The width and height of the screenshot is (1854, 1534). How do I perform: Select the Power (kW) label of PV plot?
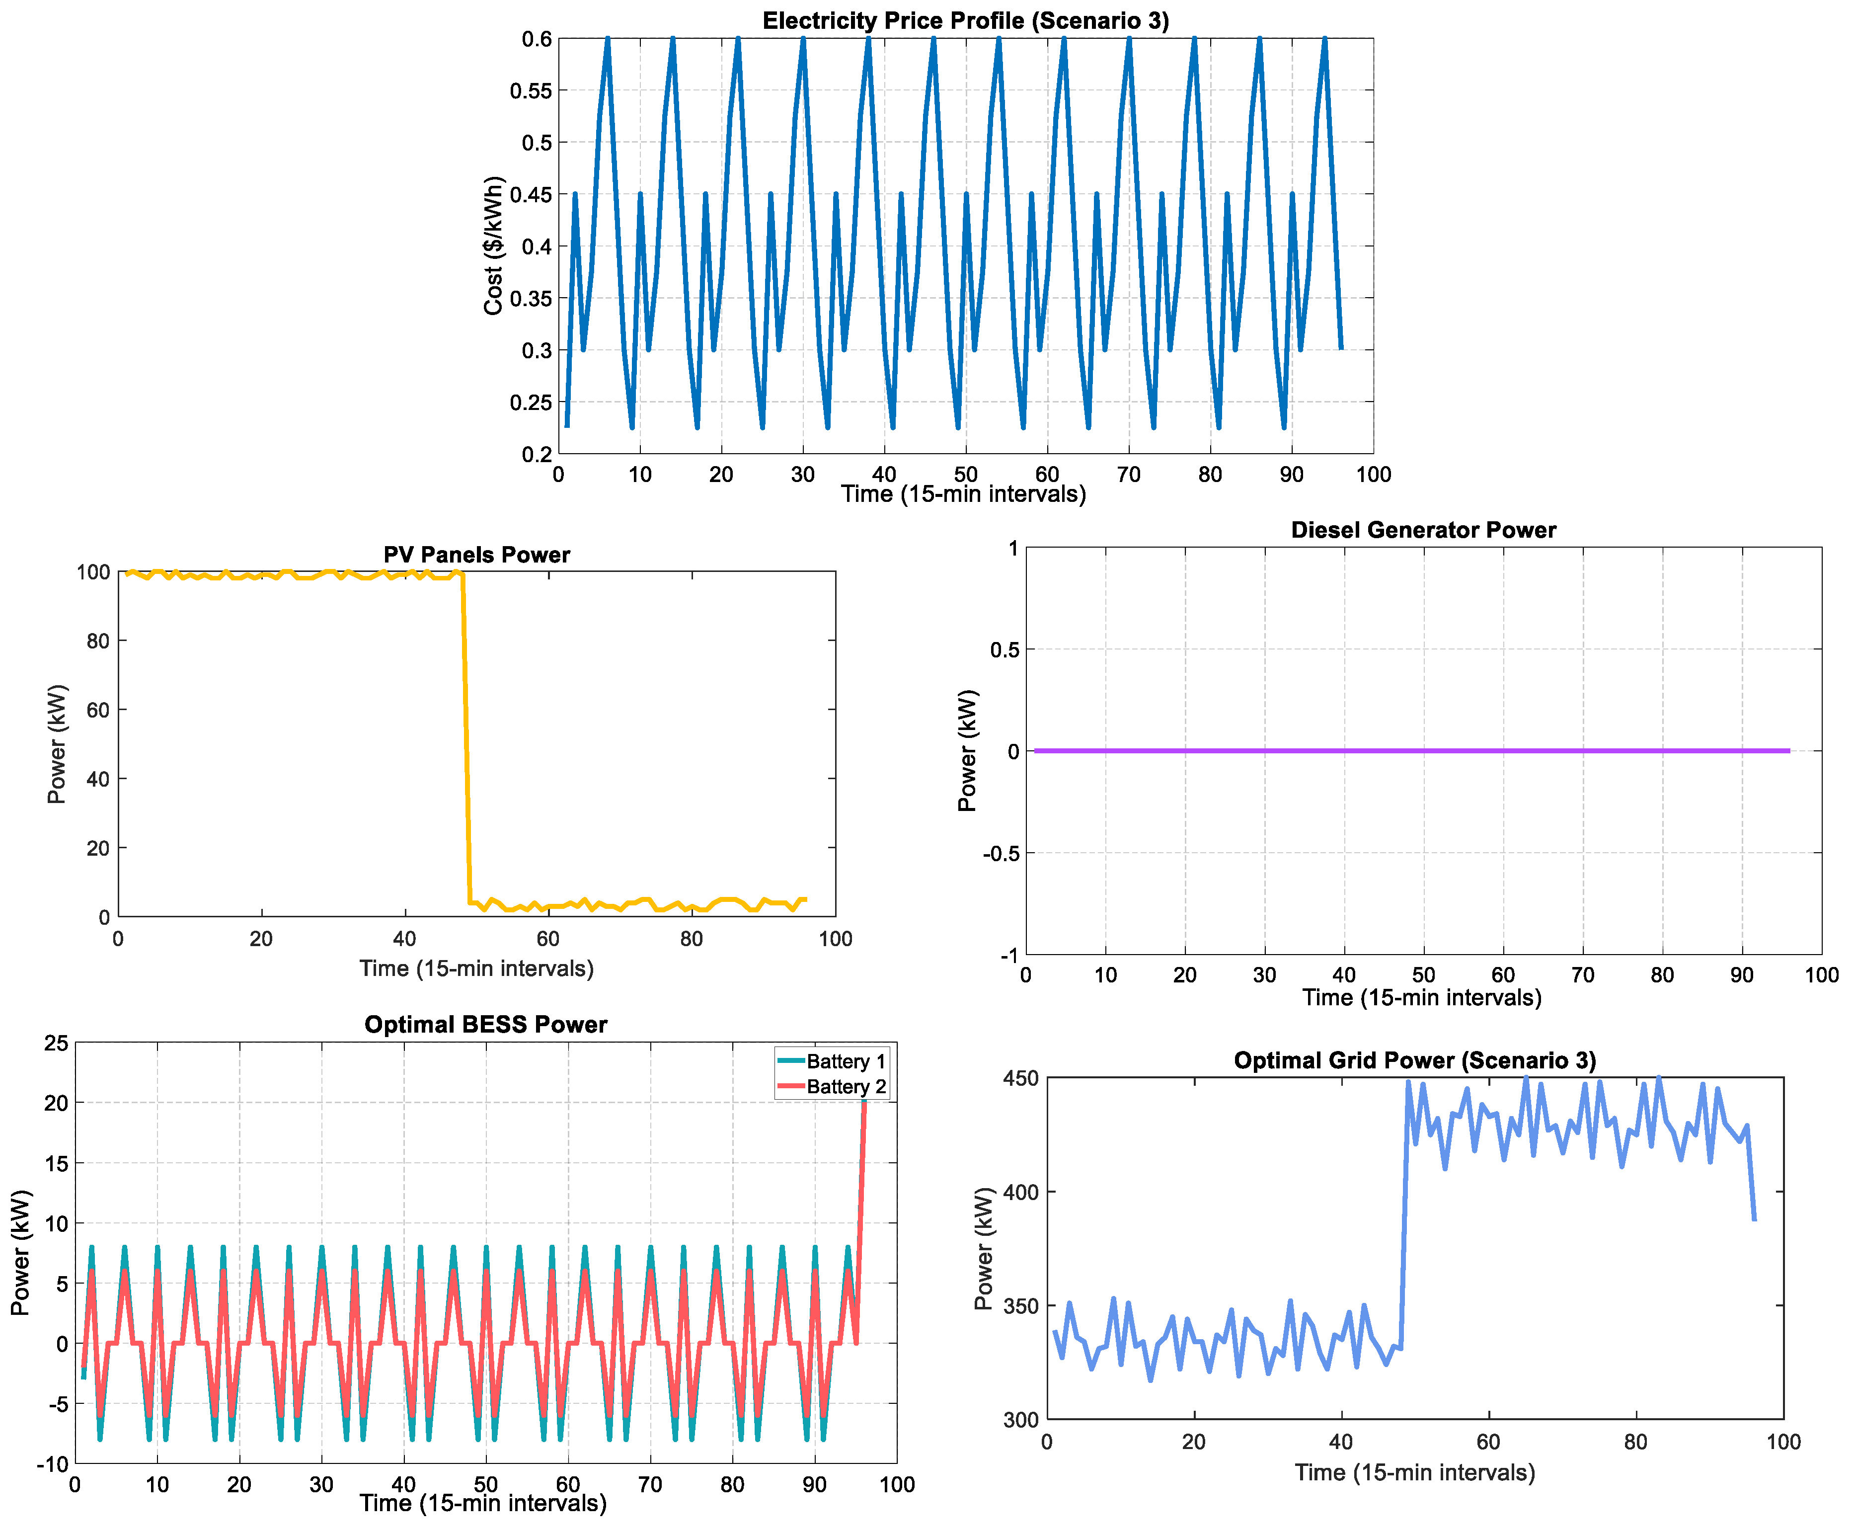point(57,743)
